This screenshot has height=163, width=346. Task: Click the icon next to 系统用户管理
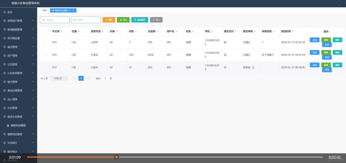point(4,21)
